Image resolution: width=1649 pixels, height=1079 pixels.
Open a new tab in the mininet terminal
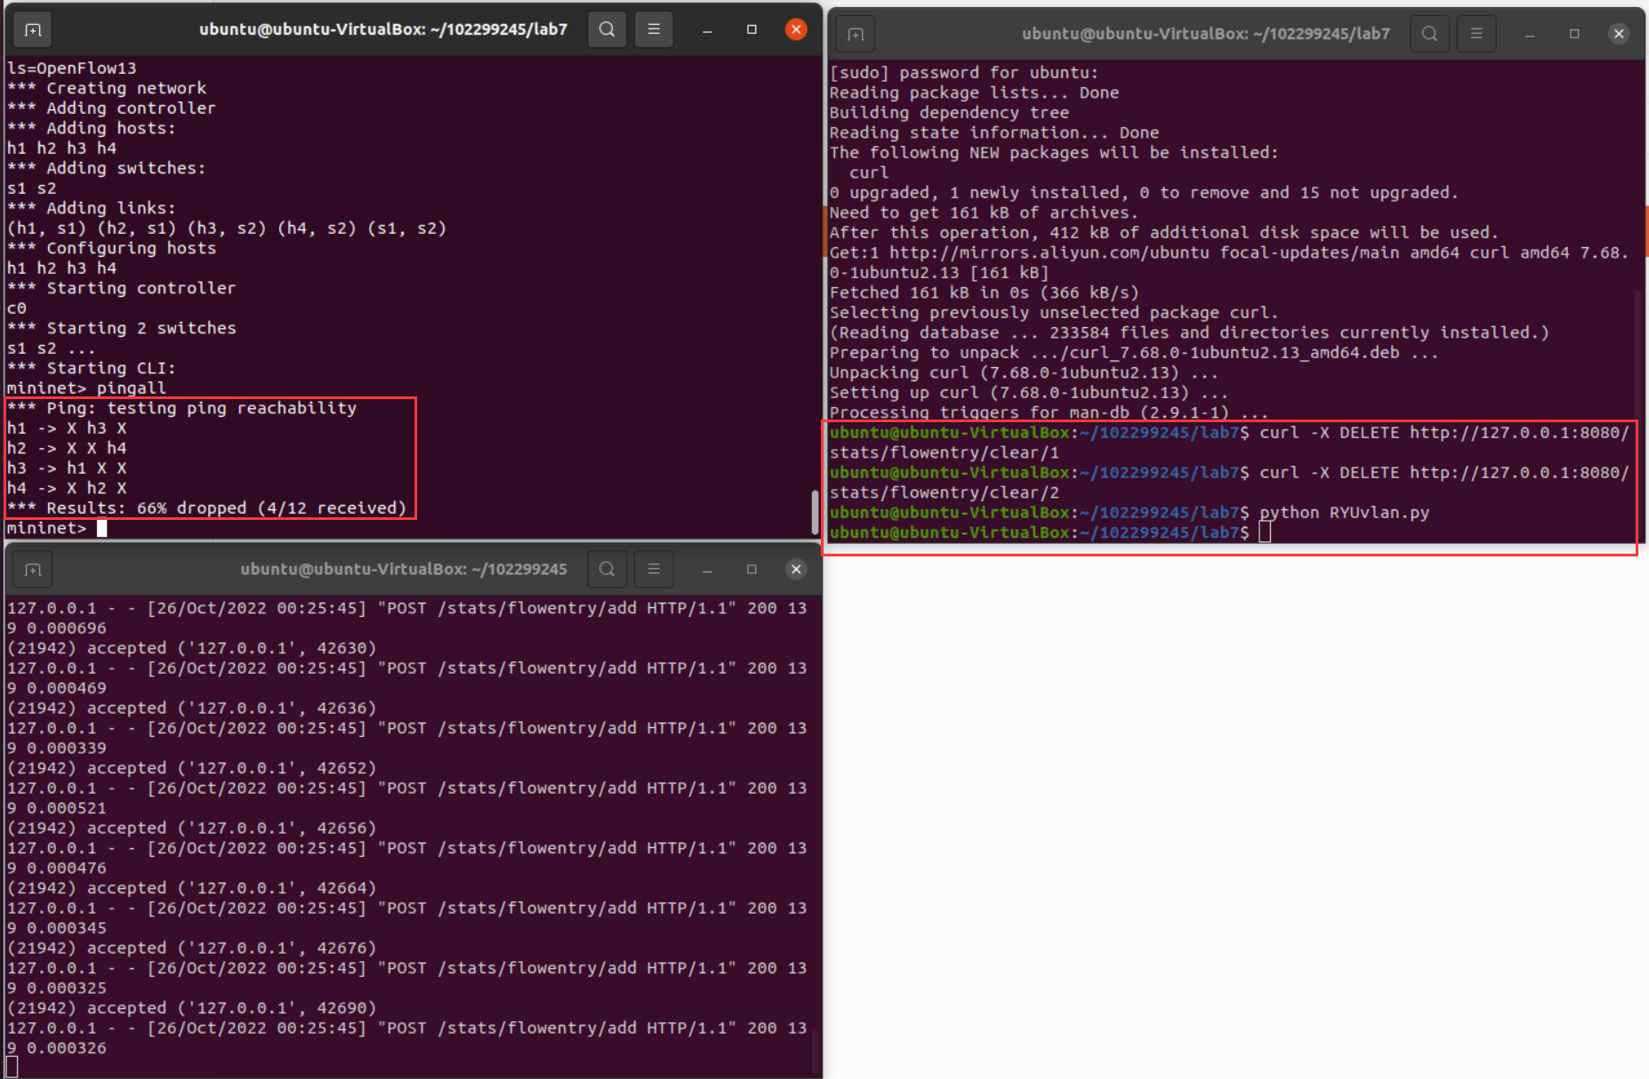coord(33,29)
